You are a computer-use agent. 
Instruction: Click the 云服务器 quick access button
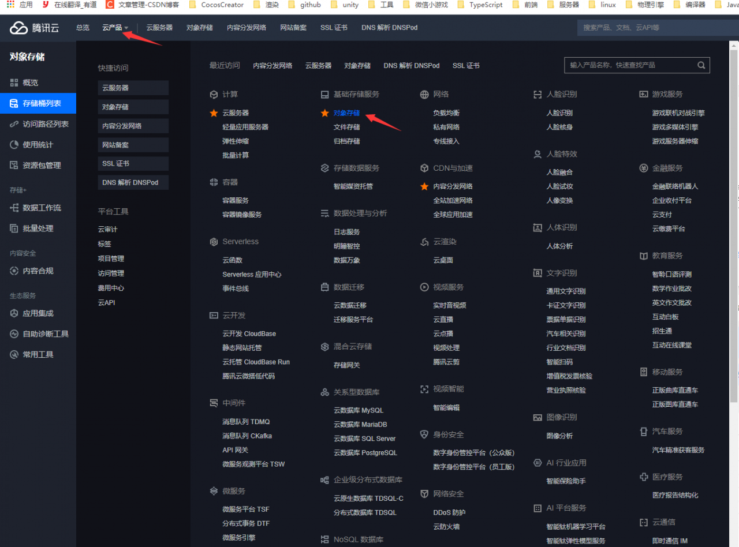tap(133, 88)
